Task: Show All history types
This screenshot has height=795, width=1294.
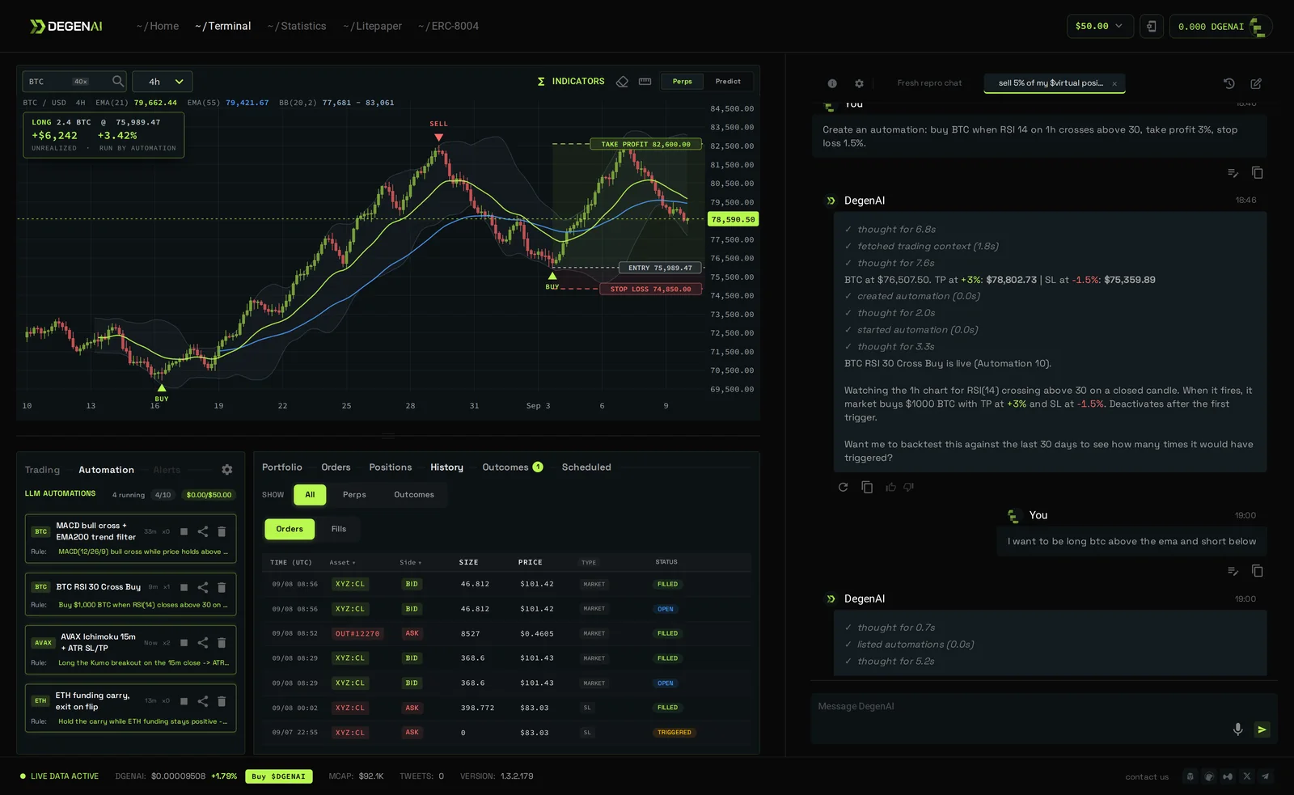Action: 310,495
